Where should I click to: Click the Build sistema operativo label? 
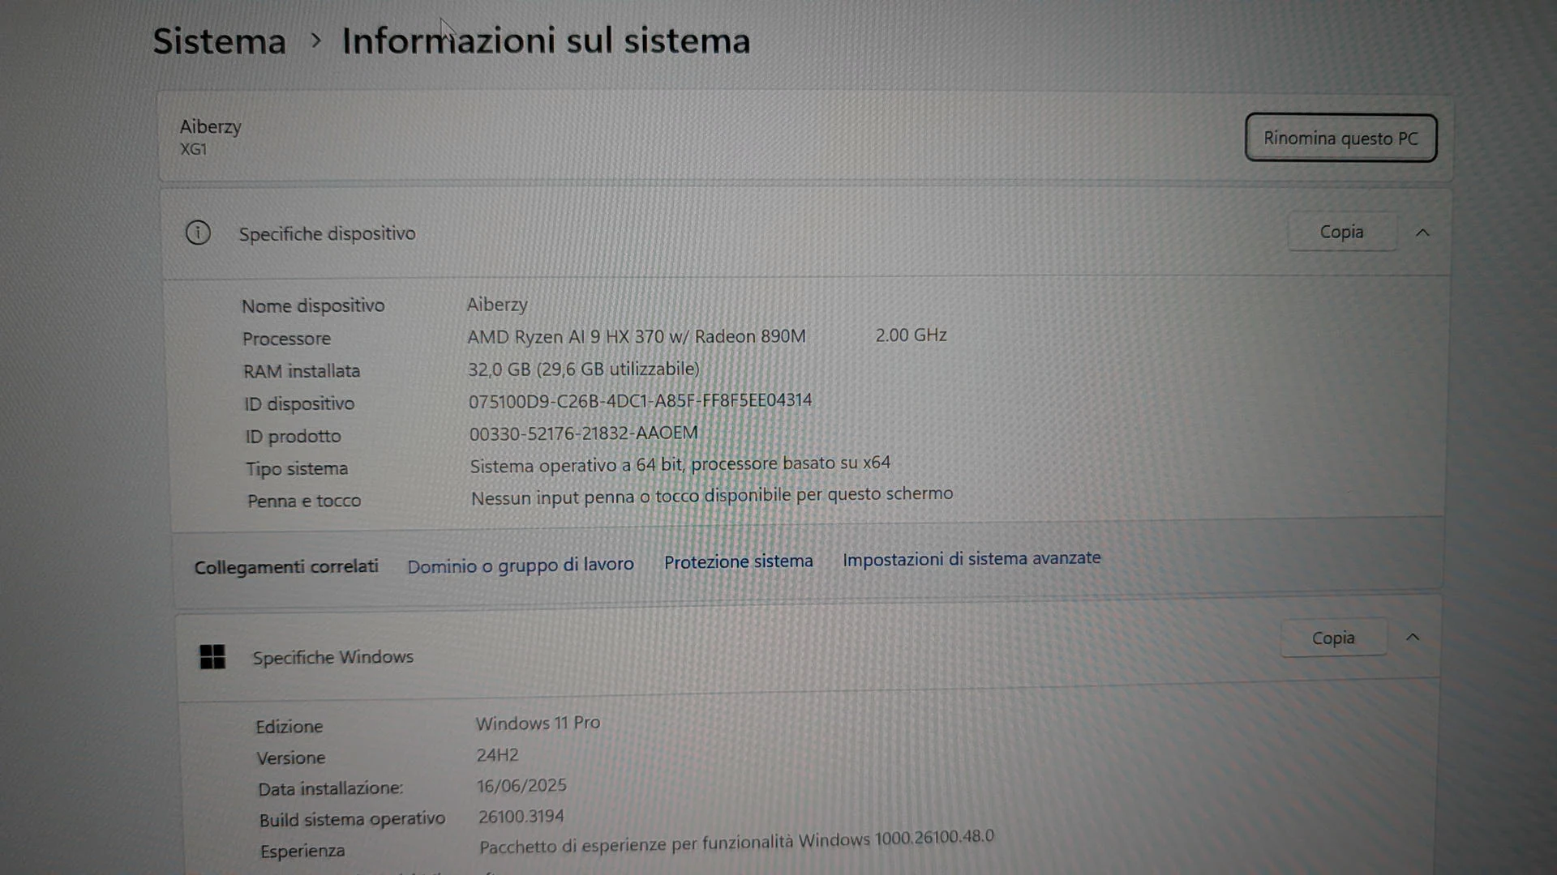(x=352, y=819)
